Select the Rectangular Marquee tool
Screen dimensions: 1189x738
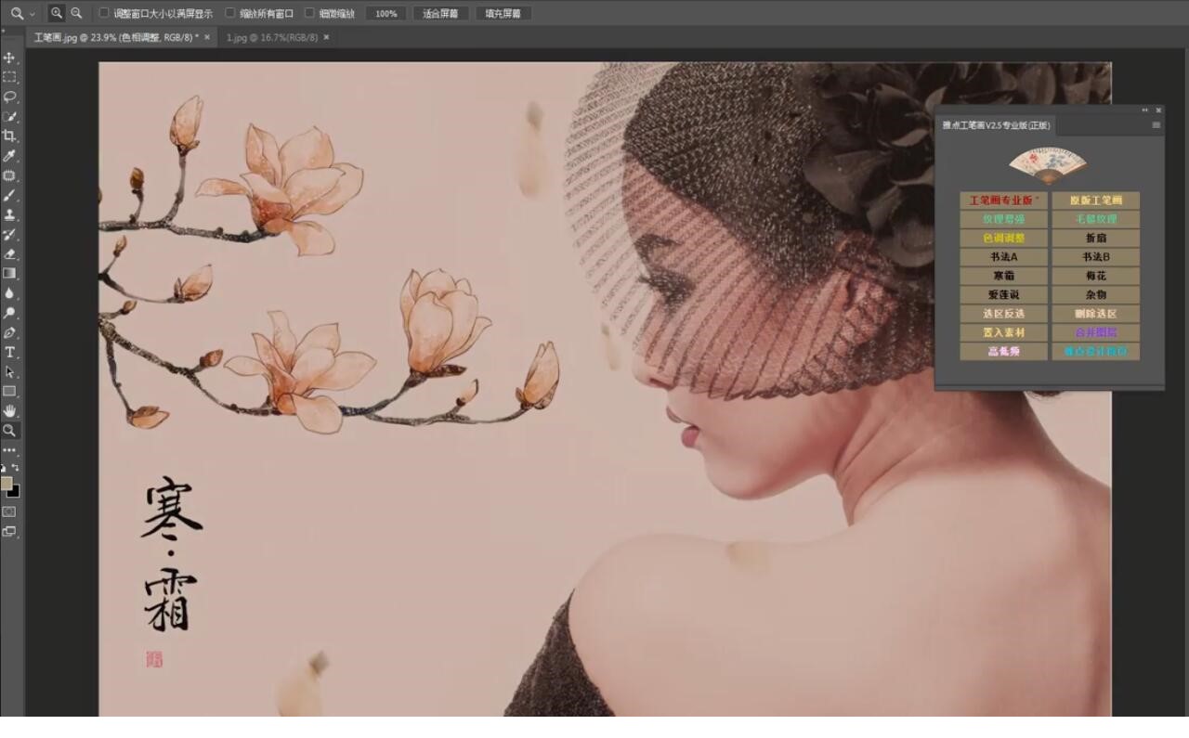[9, 77]
